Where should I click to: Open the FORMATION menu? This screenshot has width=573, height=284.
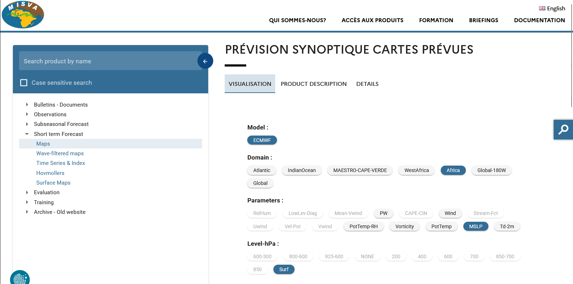tap(436, 20)
